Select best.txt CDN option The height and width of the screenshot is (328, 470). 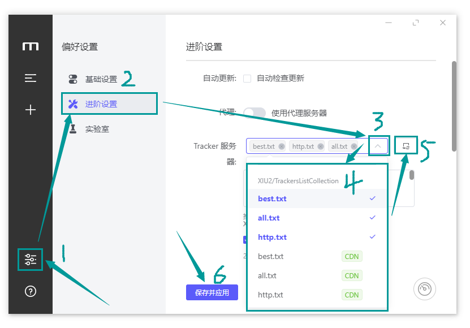click(317, 256)
